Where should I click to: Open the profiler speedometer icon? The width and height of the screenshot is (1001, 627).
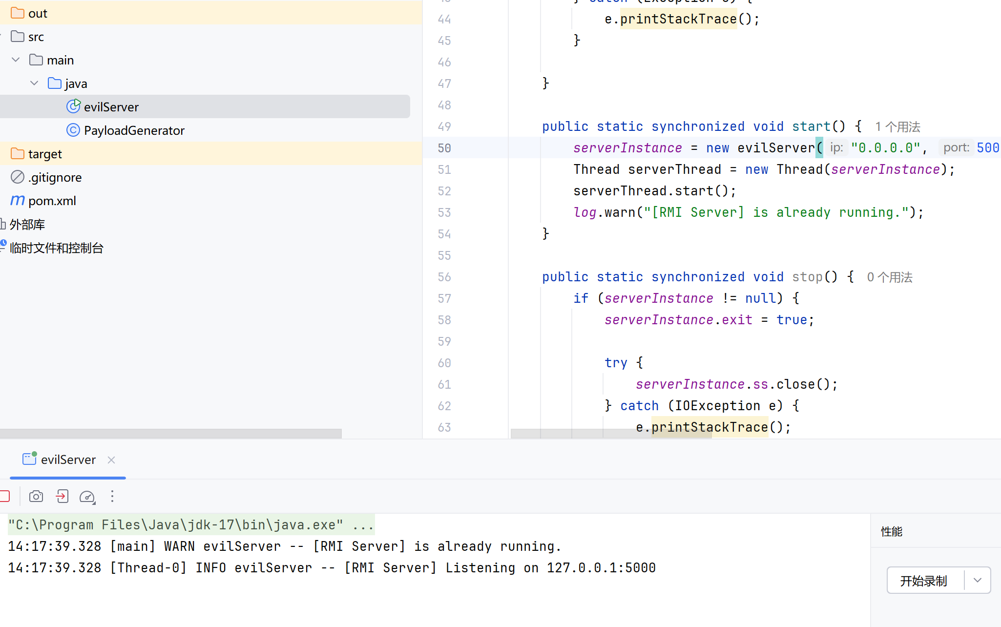point(87,497)
